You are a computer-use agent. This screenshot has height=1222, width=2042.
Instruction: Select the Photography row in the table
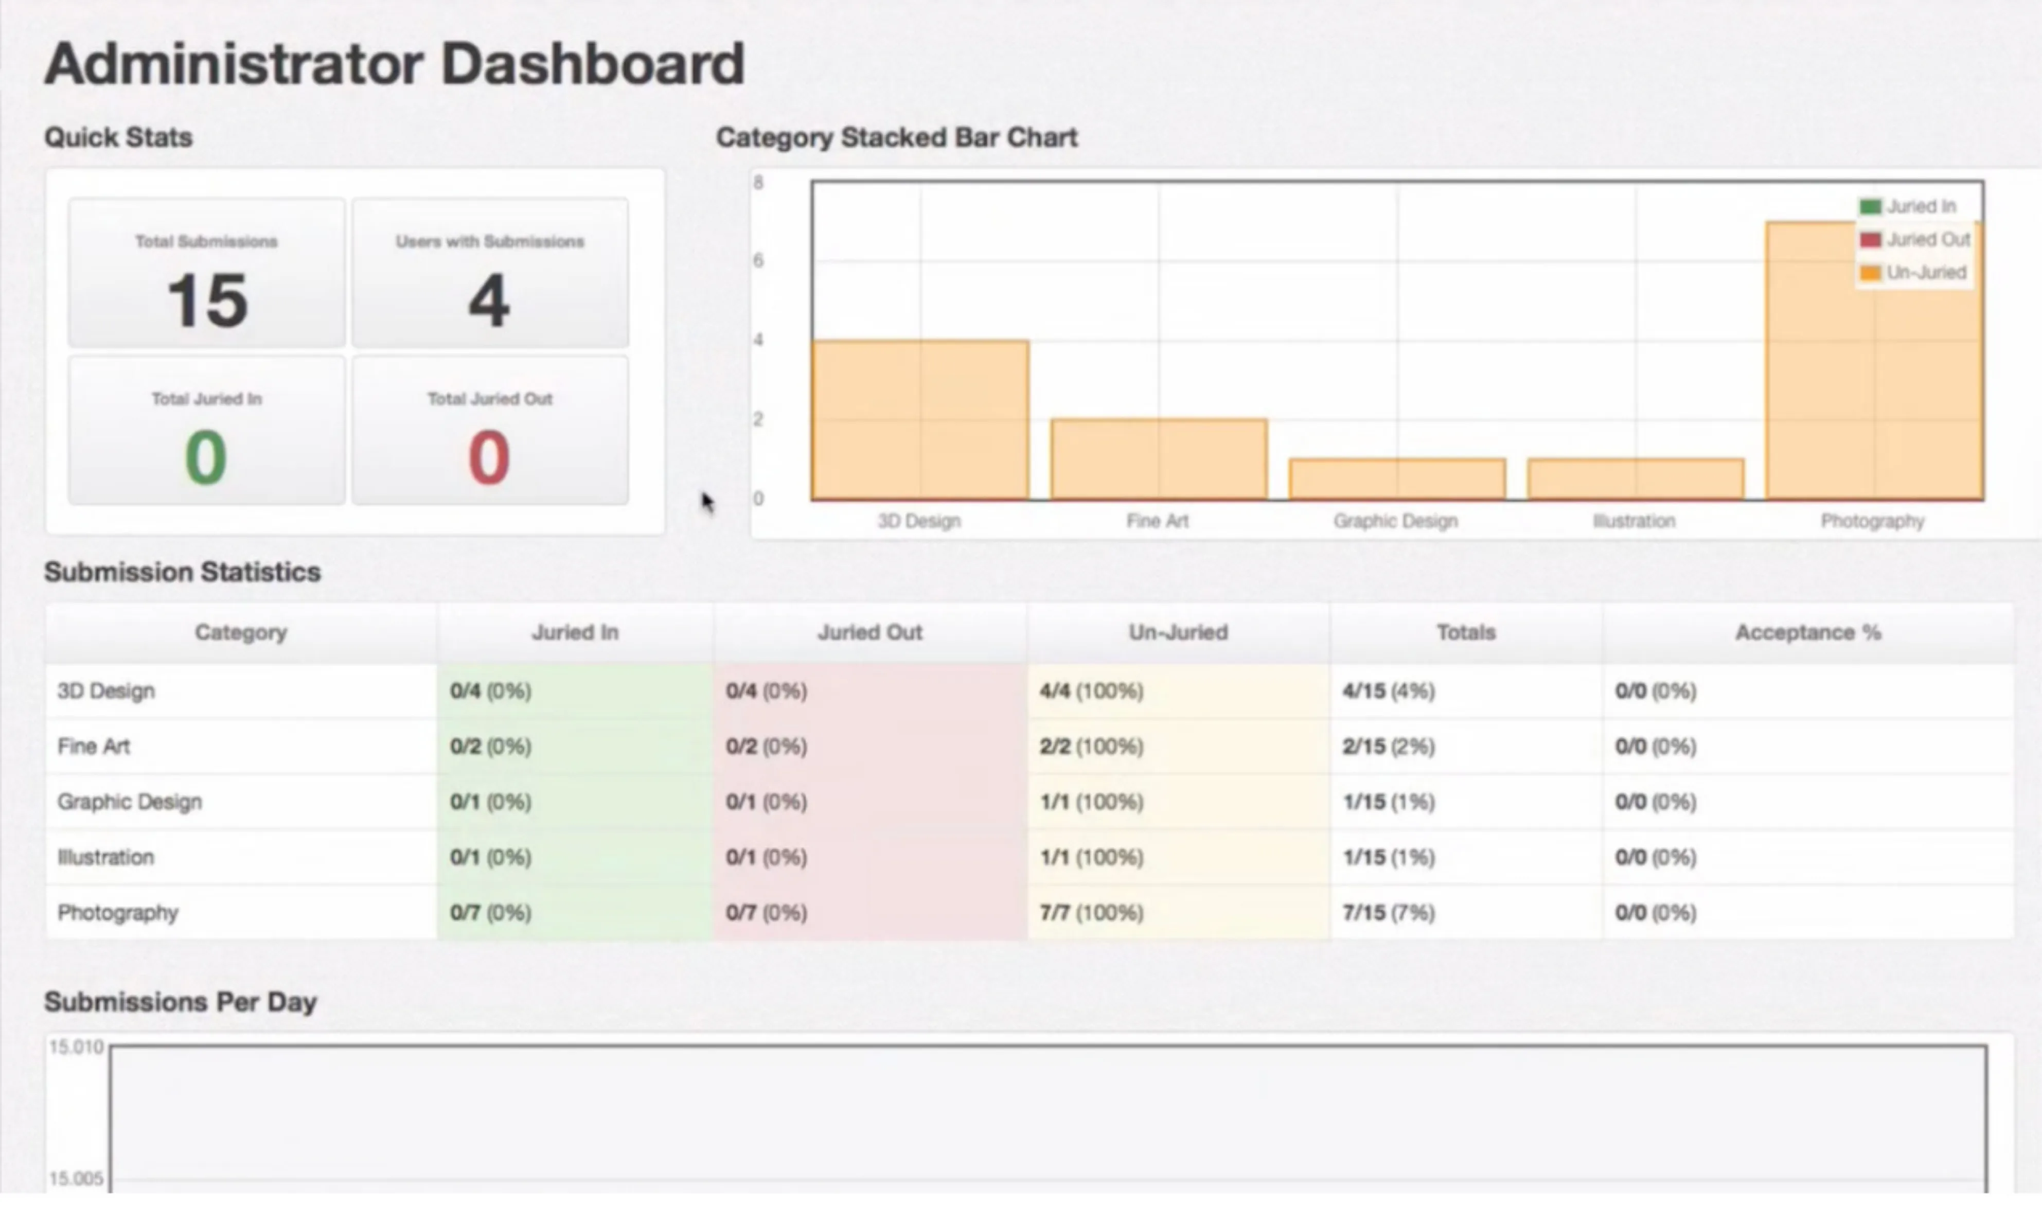coord(241,912)
